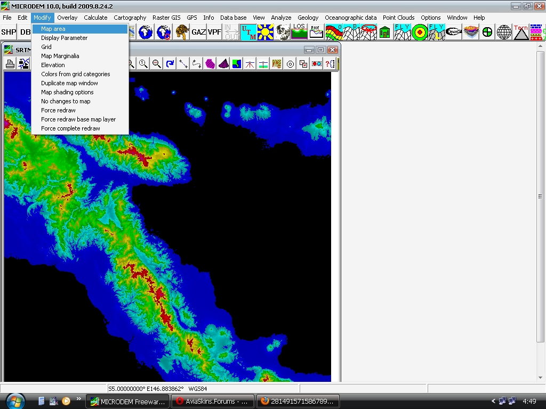Switch to AviaSkins.Forums taskbar window
546x409 pixels.
click(x=212, y=401)
